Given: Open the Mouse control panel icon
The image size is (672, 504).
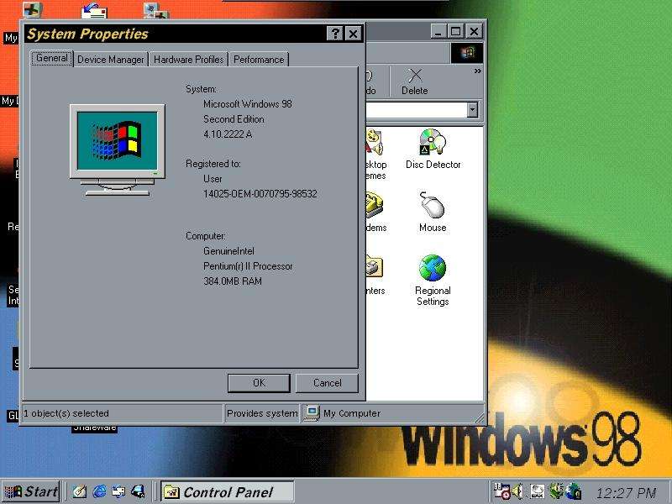Looking at the screenshot, I should coord(433,205).
